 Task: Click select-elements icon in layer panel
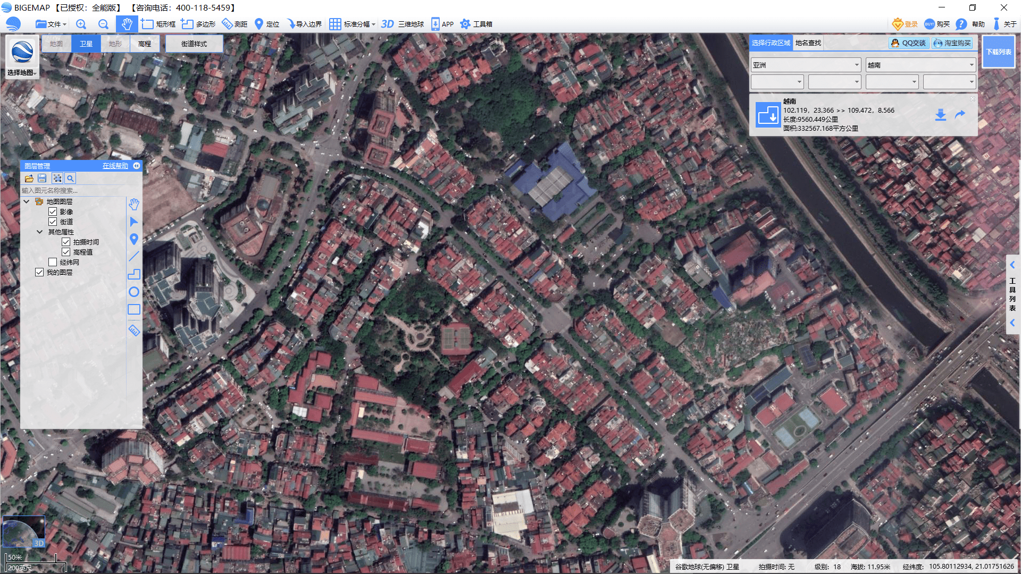pyautogui.click(x=57, y=179)
